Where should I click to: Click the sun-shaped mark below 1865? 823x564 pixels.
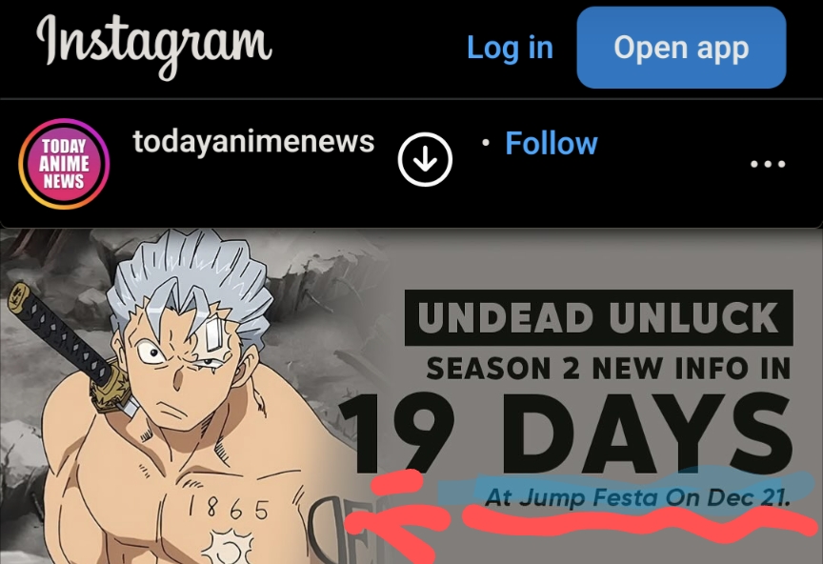click(x=228, y=547)
